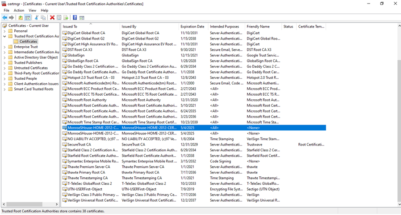Screen dimensions: 401x215
Task: Sort by Friendly Name column header
Action: 263,27
